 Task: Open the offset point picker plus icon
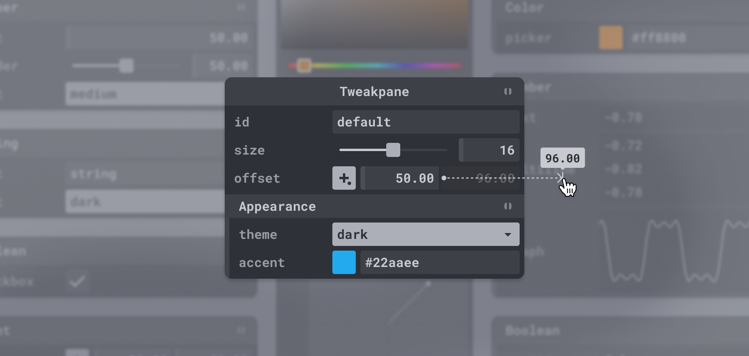coord(344,178)
